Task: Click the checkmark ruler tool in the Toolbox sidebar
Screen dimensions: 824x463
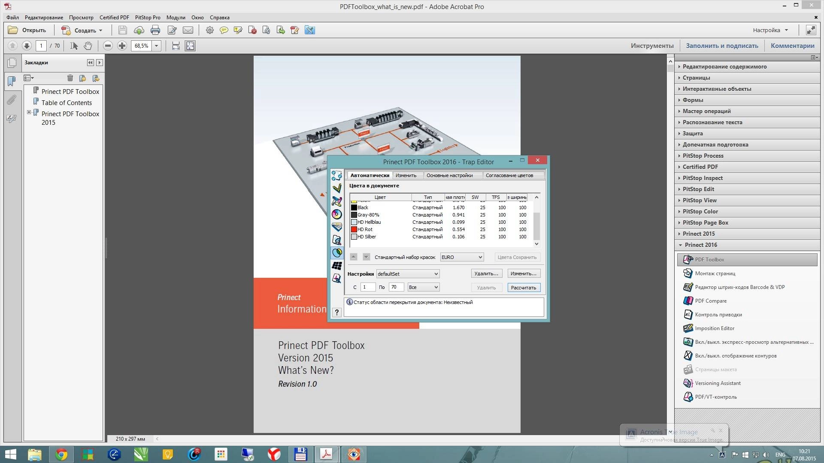Action: [337, 188]
